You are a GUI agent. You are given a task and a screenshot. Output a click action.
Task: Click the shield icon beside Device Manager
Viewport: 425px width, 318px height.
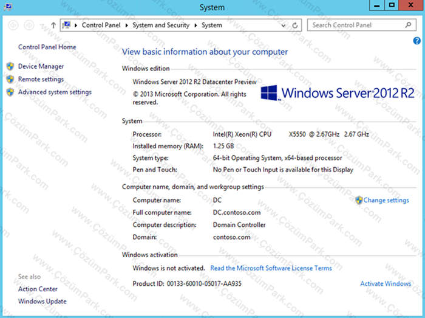click(10, 66)
